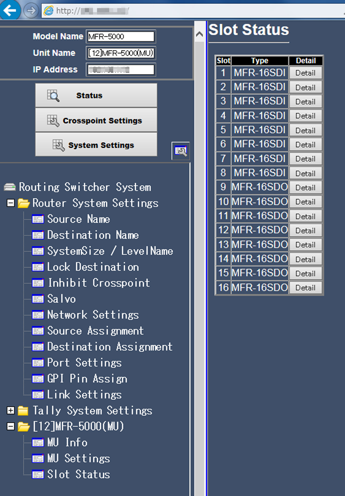Screen dimensions: 345x496
Task: View Detail for slot 9 MFR-16SDO
Action: click(305, 187)
